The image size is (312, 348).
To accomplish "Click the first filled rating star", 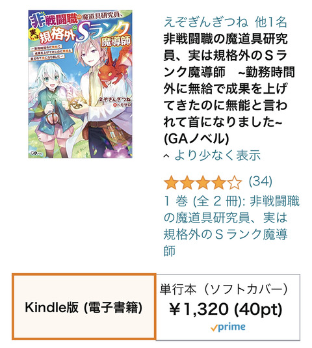I will point(171,182).
